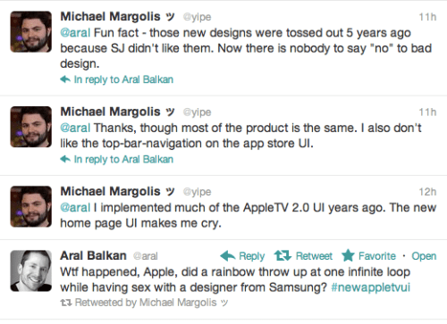
Task: Follow the #newappletvui hashtag
Action: click(x=370, y=287)
